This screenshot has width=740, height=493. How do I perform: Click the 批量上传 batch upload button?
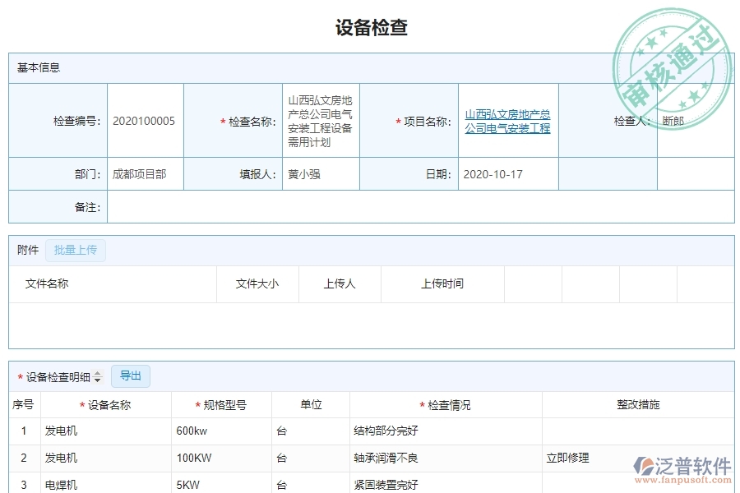pos(76,250)
